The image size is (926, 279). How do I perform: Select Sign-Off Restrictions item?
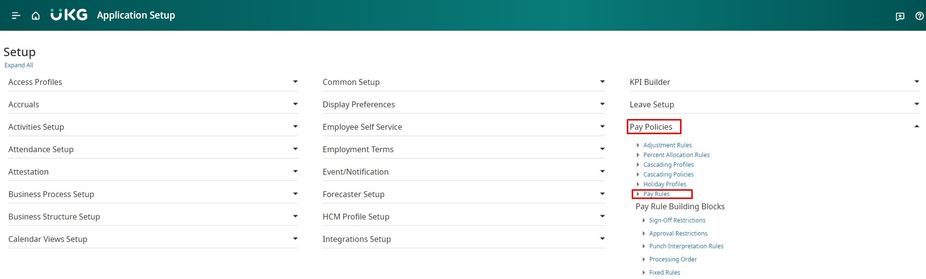point(677,220)
